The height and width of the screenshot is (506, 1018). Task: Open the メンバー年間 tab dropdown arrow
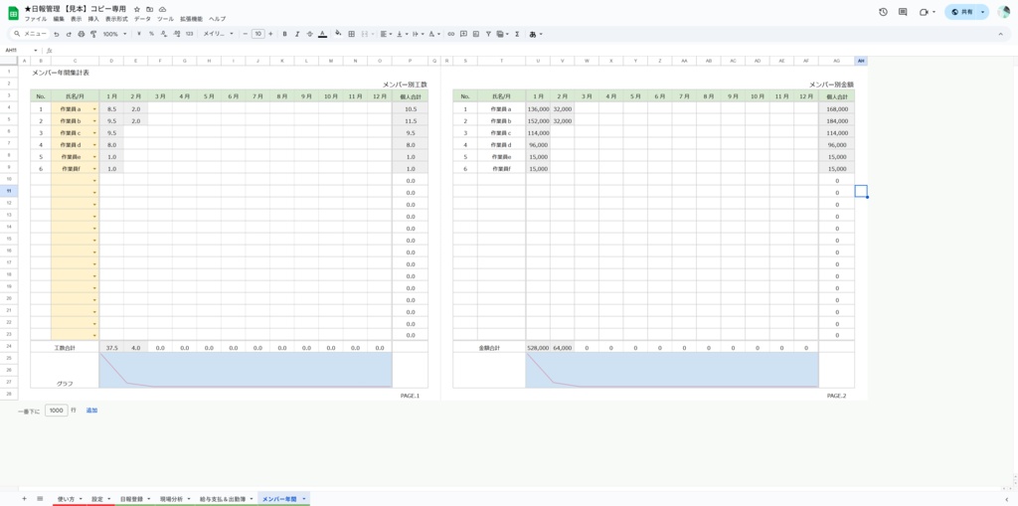coord(304,499)
